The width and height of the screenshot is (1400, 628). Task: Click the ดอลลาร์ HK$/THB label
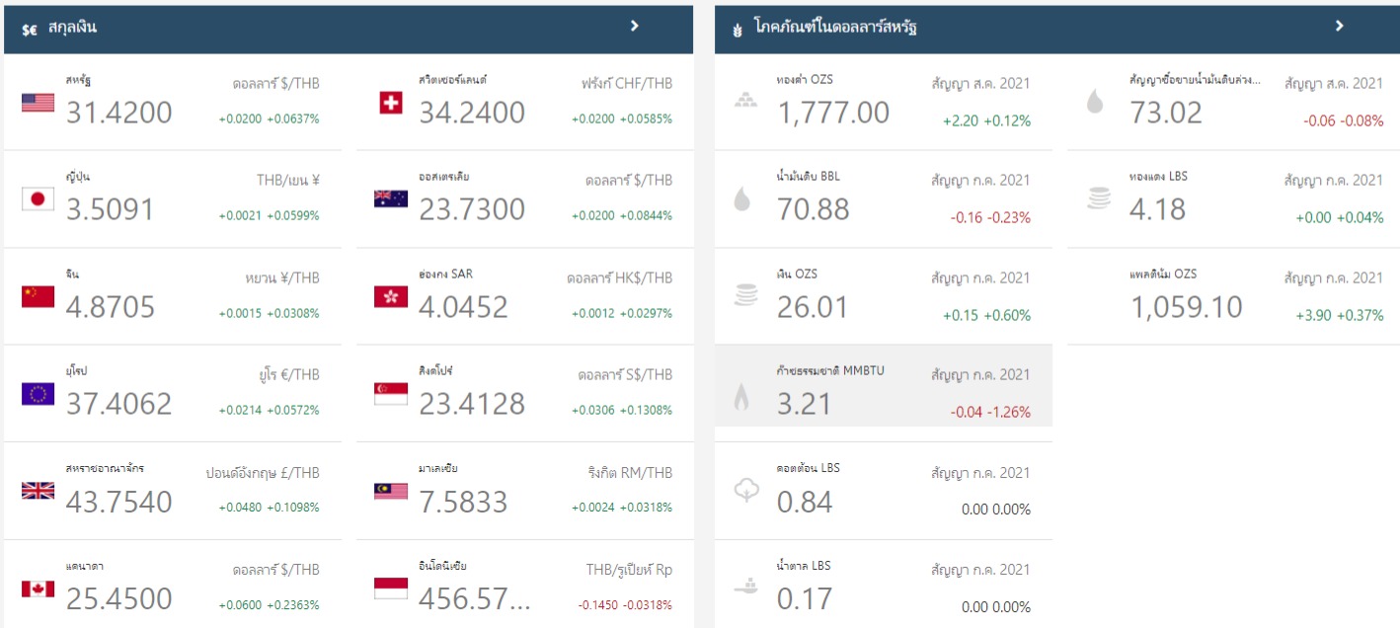pyautogui.click(x=620, y=278)
